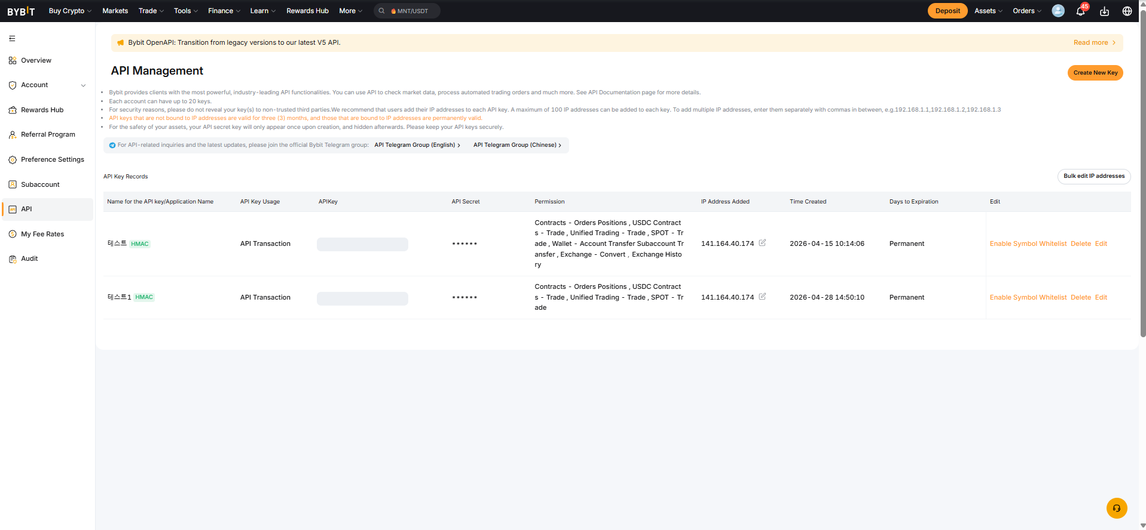Click the megaphone announcement icon
Screen dimensions: 1146x530
click(120, 43)
